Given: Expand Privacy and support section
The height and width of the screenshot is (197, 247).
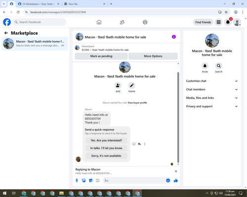Looking at the screenshot, I should tap(212, 106).
